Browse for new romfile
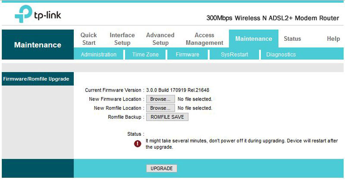 coord(160,108)
